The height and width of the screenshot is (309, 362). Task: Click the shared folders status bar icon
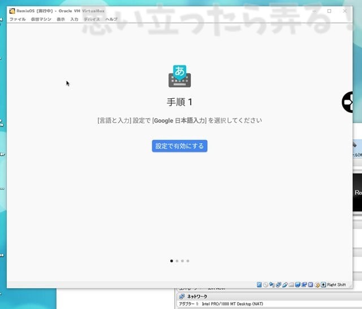291,285
